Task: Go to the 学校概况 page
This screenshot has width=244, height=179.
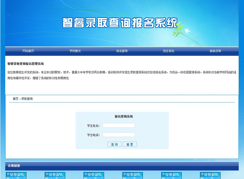Action: click(x=75, y=51)
